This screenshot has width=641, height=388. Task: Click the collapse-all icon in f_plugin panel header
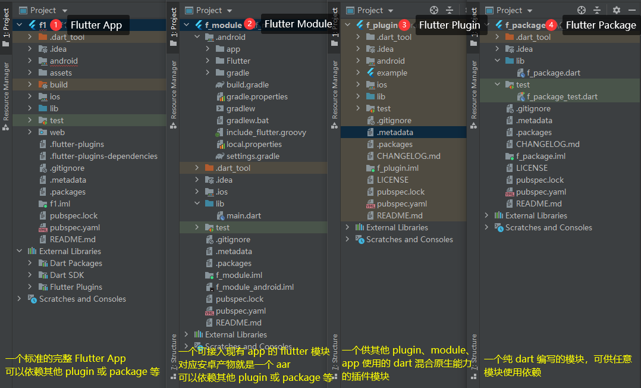[x=450, y=10]
